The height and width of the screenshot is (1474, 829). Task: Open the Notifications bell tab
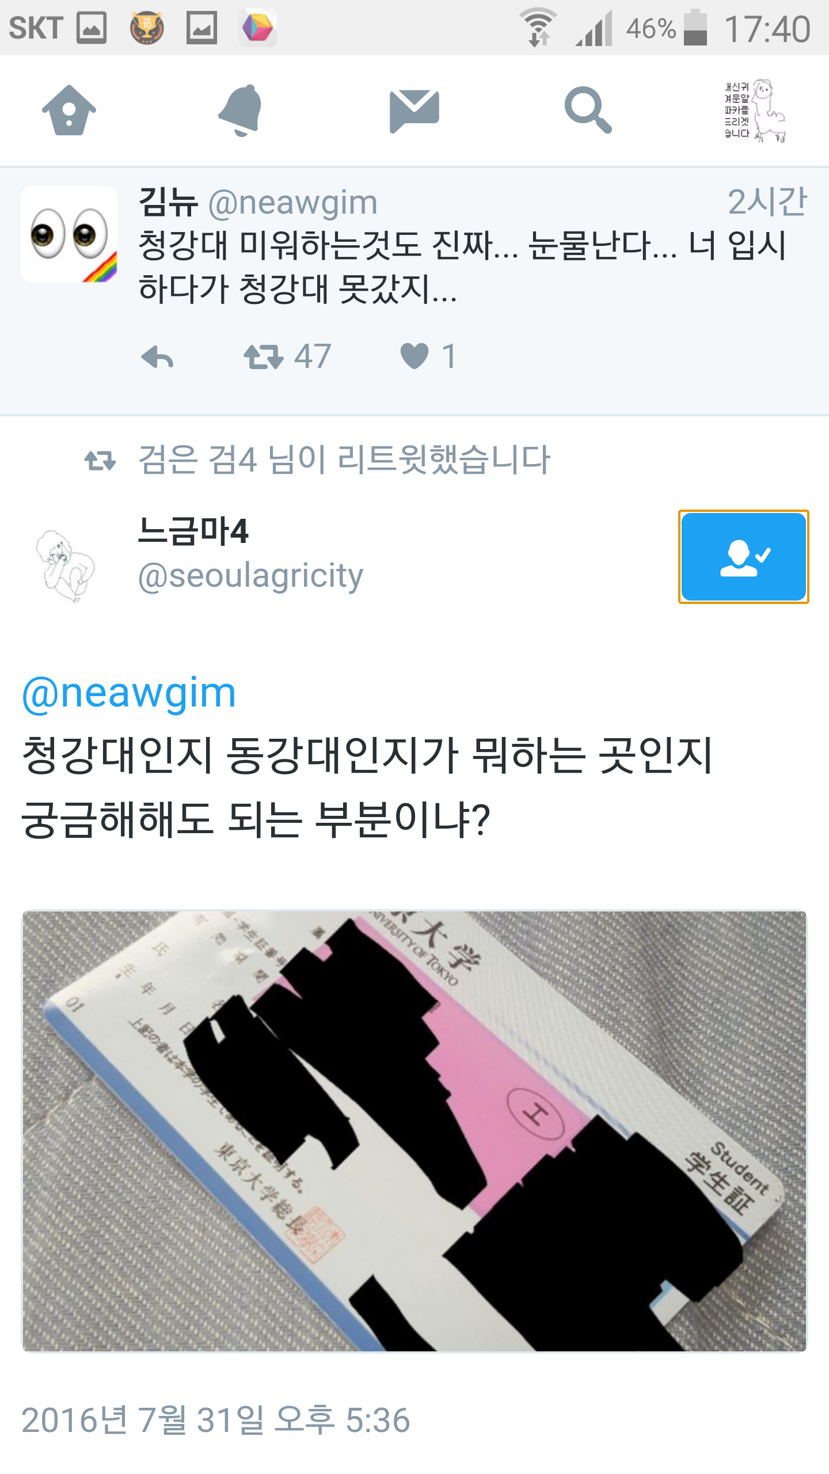click(241, 110)
